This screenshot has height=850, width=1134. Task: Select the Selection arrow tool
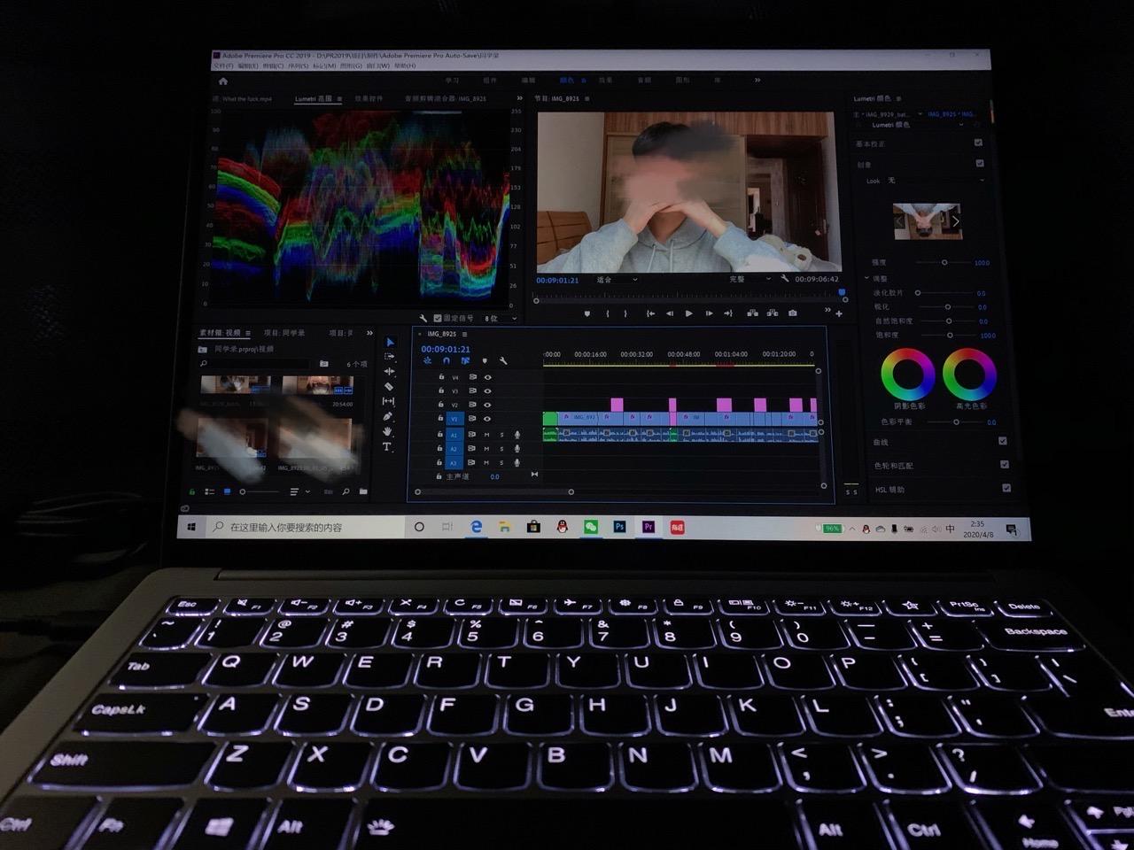(390, 342)
